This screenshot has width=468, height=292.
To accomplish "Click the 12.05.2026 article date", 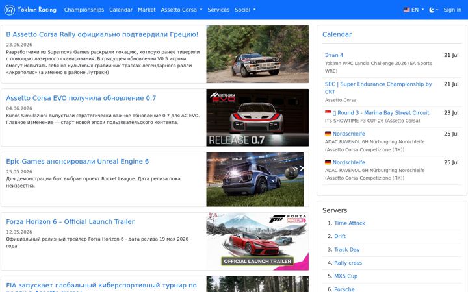I will coord(19,232).
